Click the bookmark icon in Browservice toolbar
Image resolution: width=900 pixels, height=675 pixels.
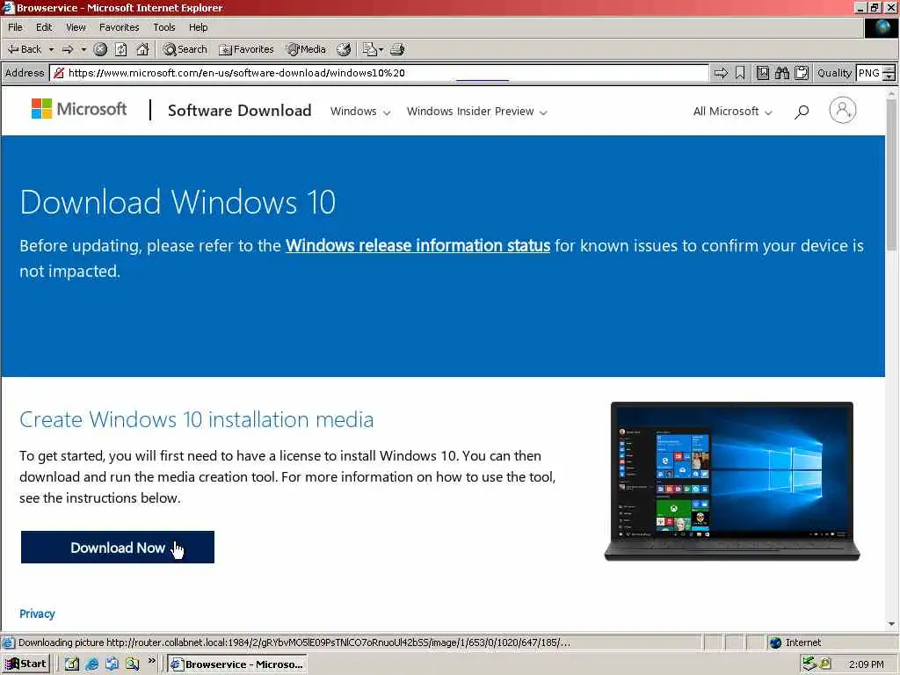pos(740,73)
